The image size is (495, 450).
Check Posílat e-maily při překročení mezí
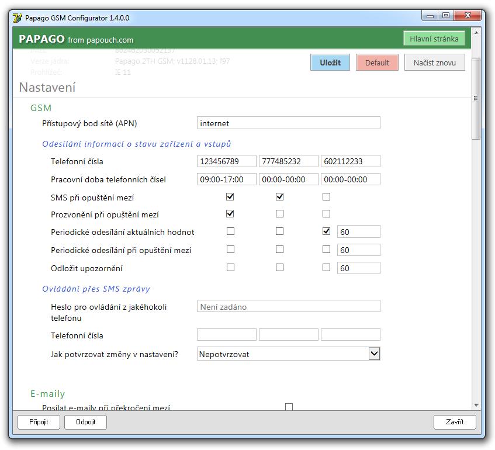coord(289,407)
